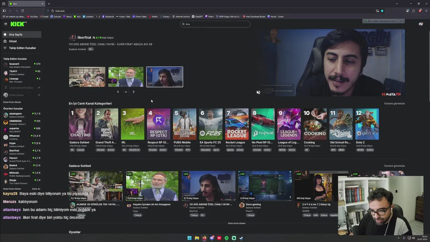Open ChatGPT bookmark
The width and height of the screenshot is (430, 242).
tap(197, 16)
